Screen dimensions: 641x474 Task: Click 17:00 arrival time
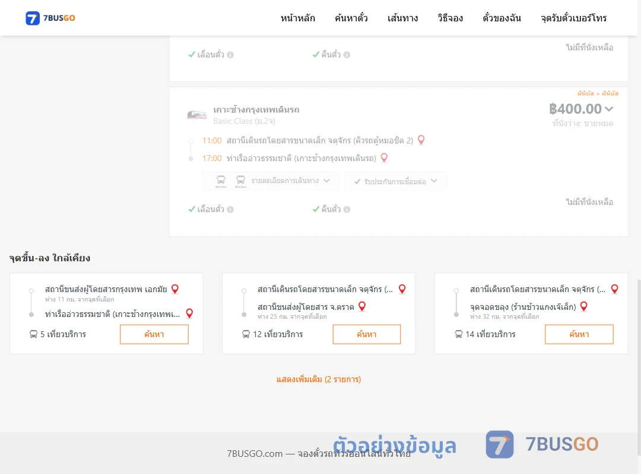(x=212, y=158)
